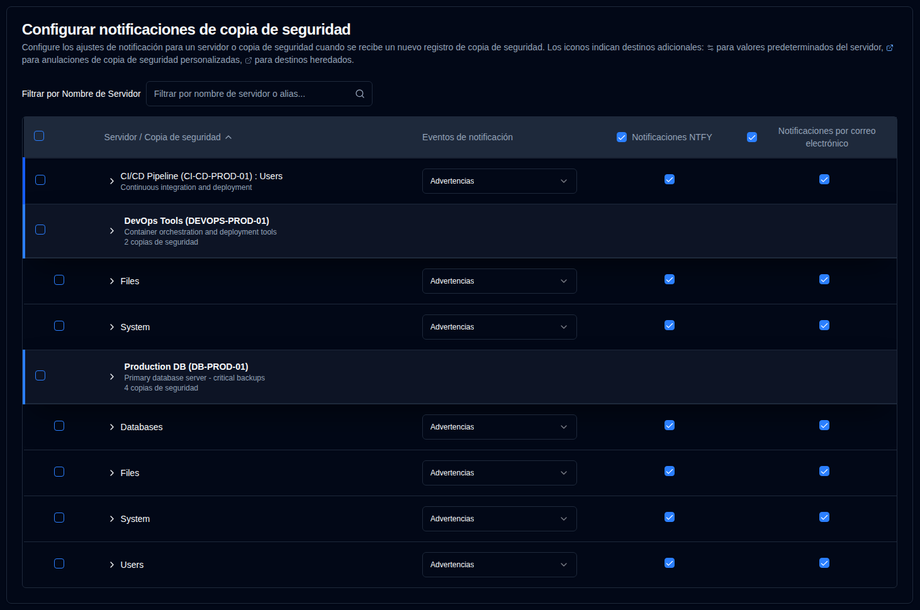This screenshot has width=920, height=610.
Task: Disable email notifications for CI/CD Pipeline
Action: pyautogui.click(x=824, y=179)
